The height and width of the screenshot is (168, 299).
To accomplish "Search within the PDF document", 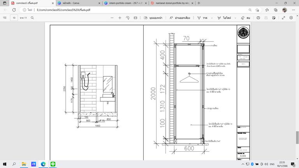I will [32, 18].
